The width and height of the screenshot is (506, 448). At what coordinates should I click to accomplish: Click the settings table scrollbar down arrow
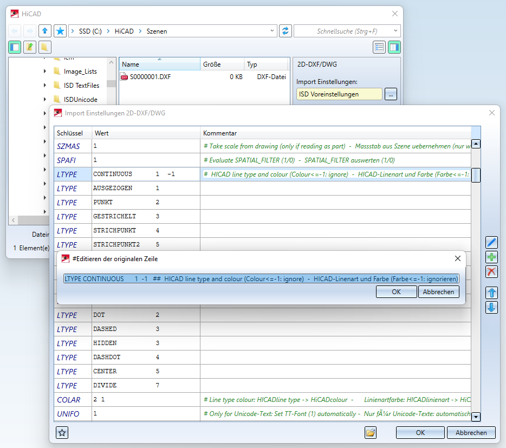(476, 417)
